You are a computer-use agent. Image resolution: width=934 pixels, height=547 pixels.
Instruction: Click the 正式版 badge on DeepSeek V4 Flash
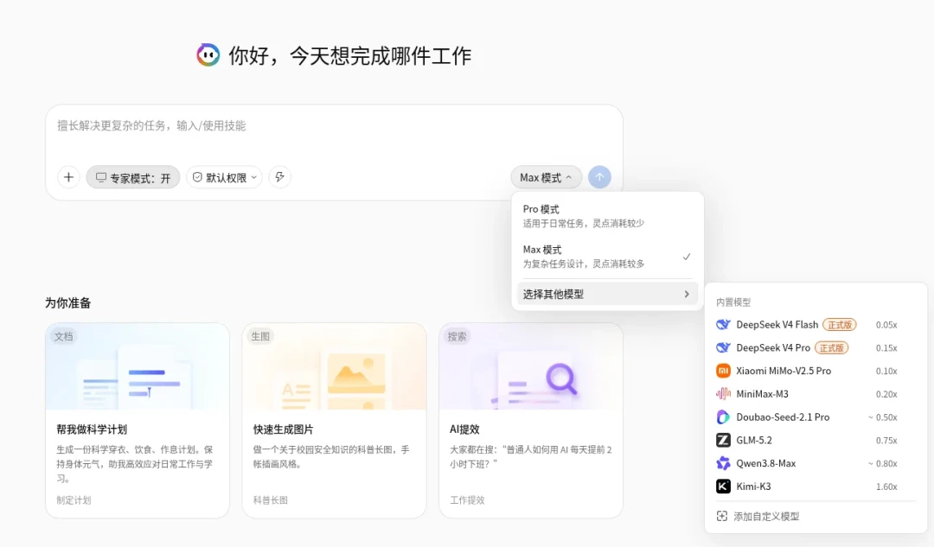click(839, 324)
